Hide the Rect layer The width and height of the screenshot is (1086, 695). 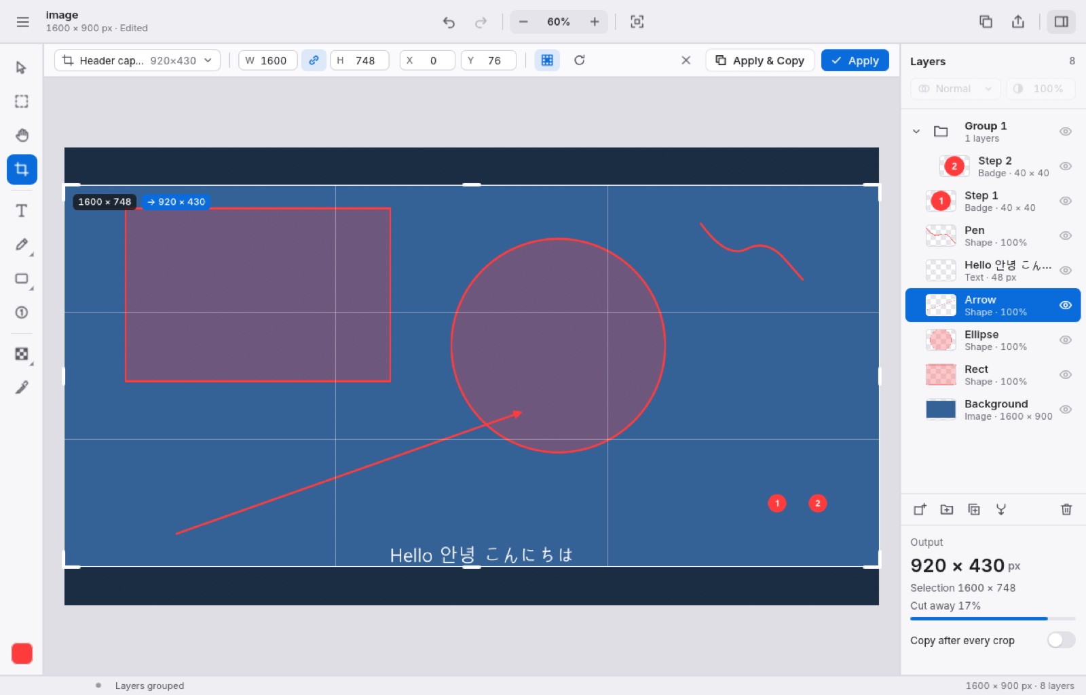click(1066, 375)
